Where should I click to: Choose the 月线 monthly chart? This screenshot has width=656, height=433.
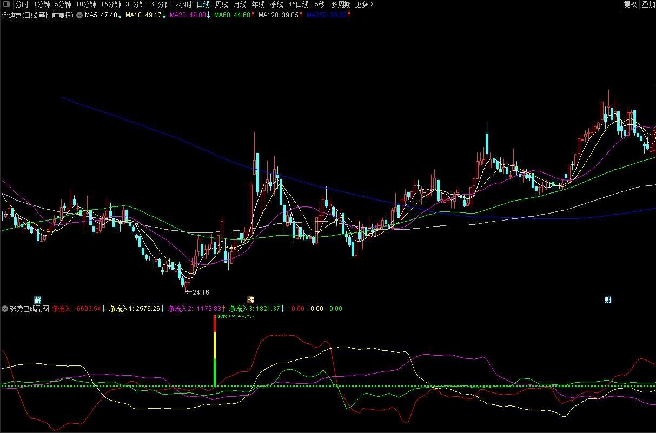pyautogui.click(x=240, y=4)
